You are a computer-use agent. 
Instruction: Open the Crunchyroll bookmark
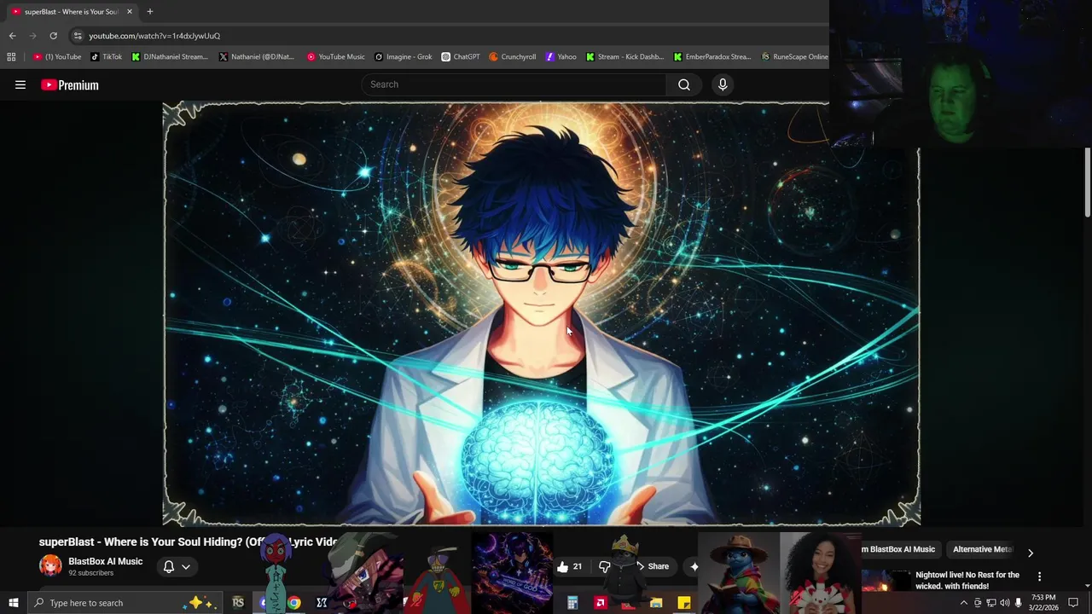[513, 57]
